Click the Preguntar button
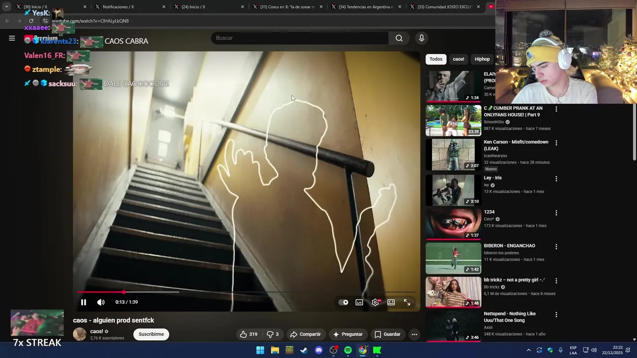The height and width of the screenshot is (358, 637). [x=347, y=334]
